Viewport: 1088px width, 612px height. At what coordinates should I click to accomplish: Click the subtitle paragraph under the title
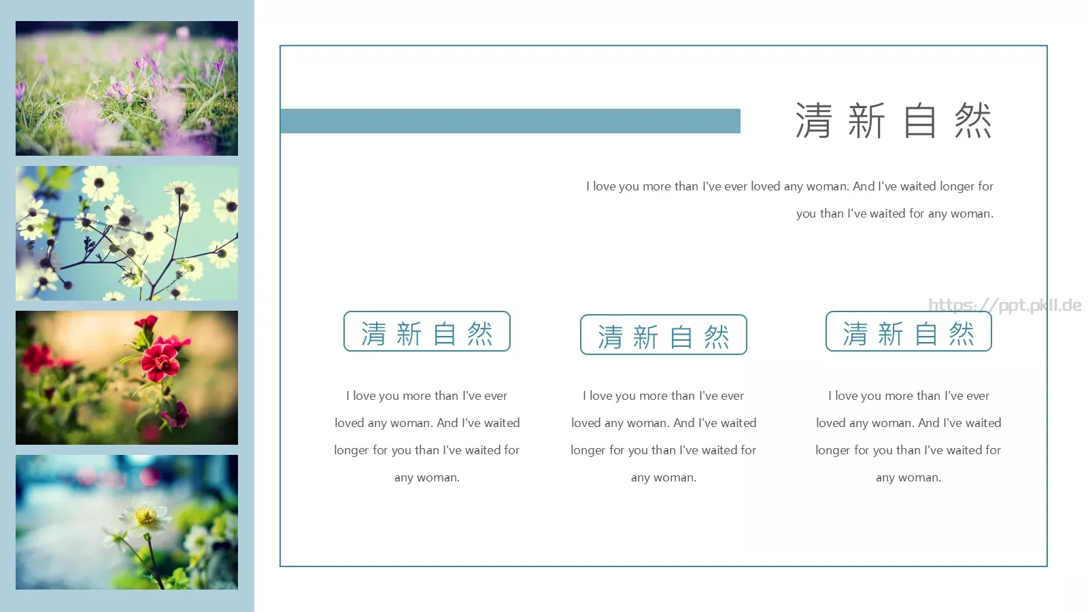(789, 200)
